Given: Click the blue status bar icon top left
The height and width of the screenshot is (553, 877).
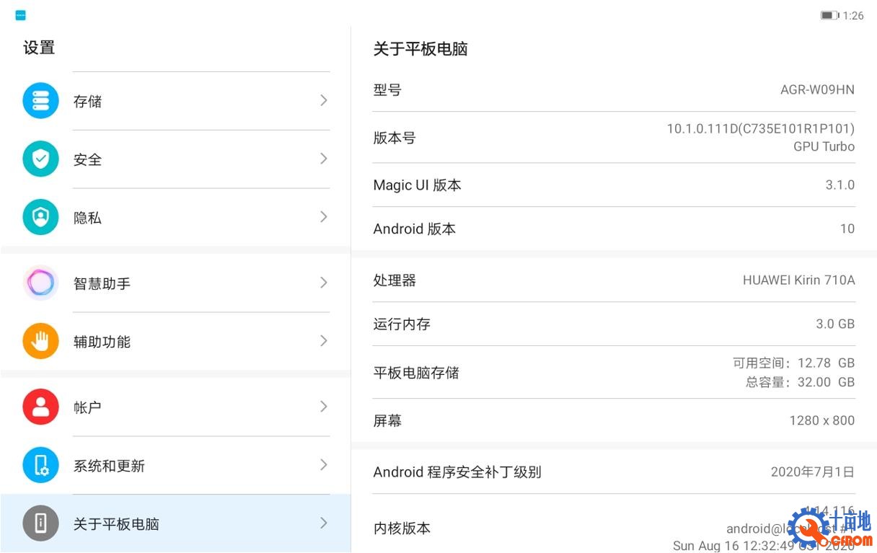Looking at the screenshot, I should coord(19,14).
